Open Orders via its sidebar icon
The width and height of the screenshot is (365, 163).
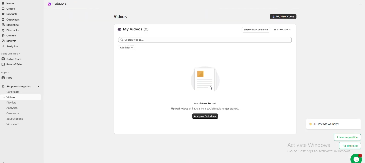pyautogui.click(x=3, y=9)
